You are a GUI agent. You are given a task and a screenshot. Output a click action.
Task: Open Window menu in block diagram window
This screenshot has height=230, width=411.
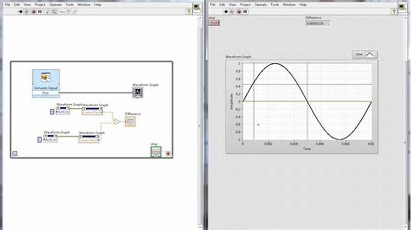click(x=84, y=5)
